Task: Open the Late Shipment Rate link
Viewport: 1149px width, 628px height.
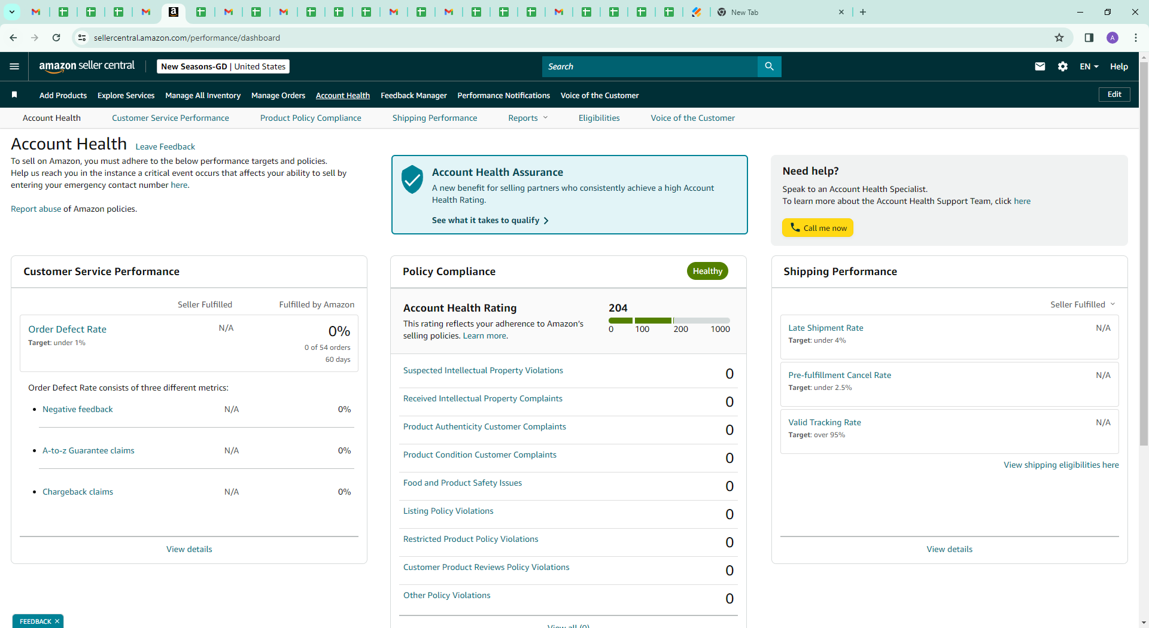Action: coord(826,328)
